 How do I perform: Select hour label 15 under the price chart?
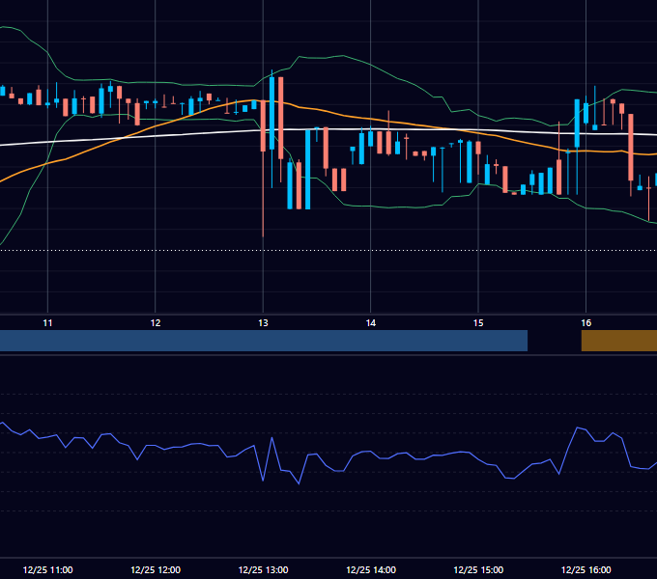478,323
